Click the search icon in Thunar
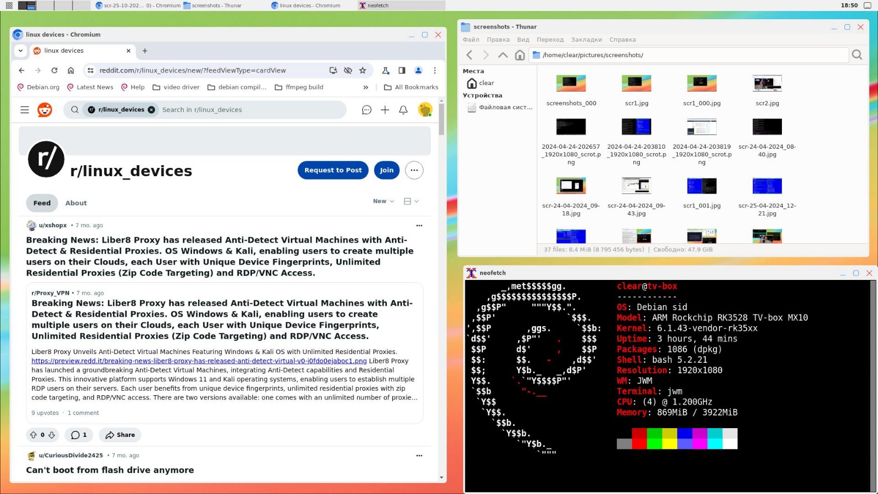The height and width of the screenshot is (494, 878). point(857,55)
